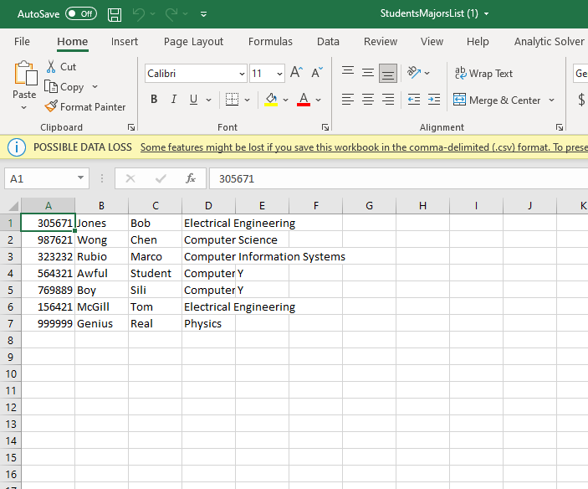This screenshot has height=489, width=588.
Task: Click the Select All corner triangle
Action: coord(13,206)
